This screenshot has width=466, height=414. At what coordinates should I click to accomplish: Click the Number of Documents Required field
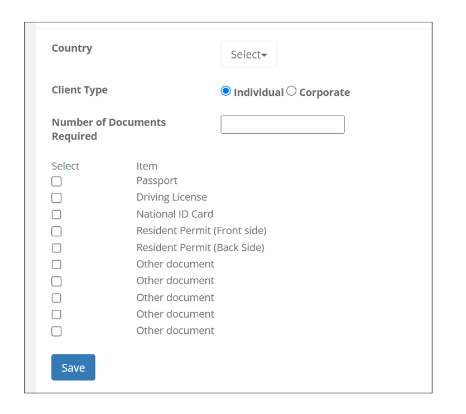(x=282, y=124)
